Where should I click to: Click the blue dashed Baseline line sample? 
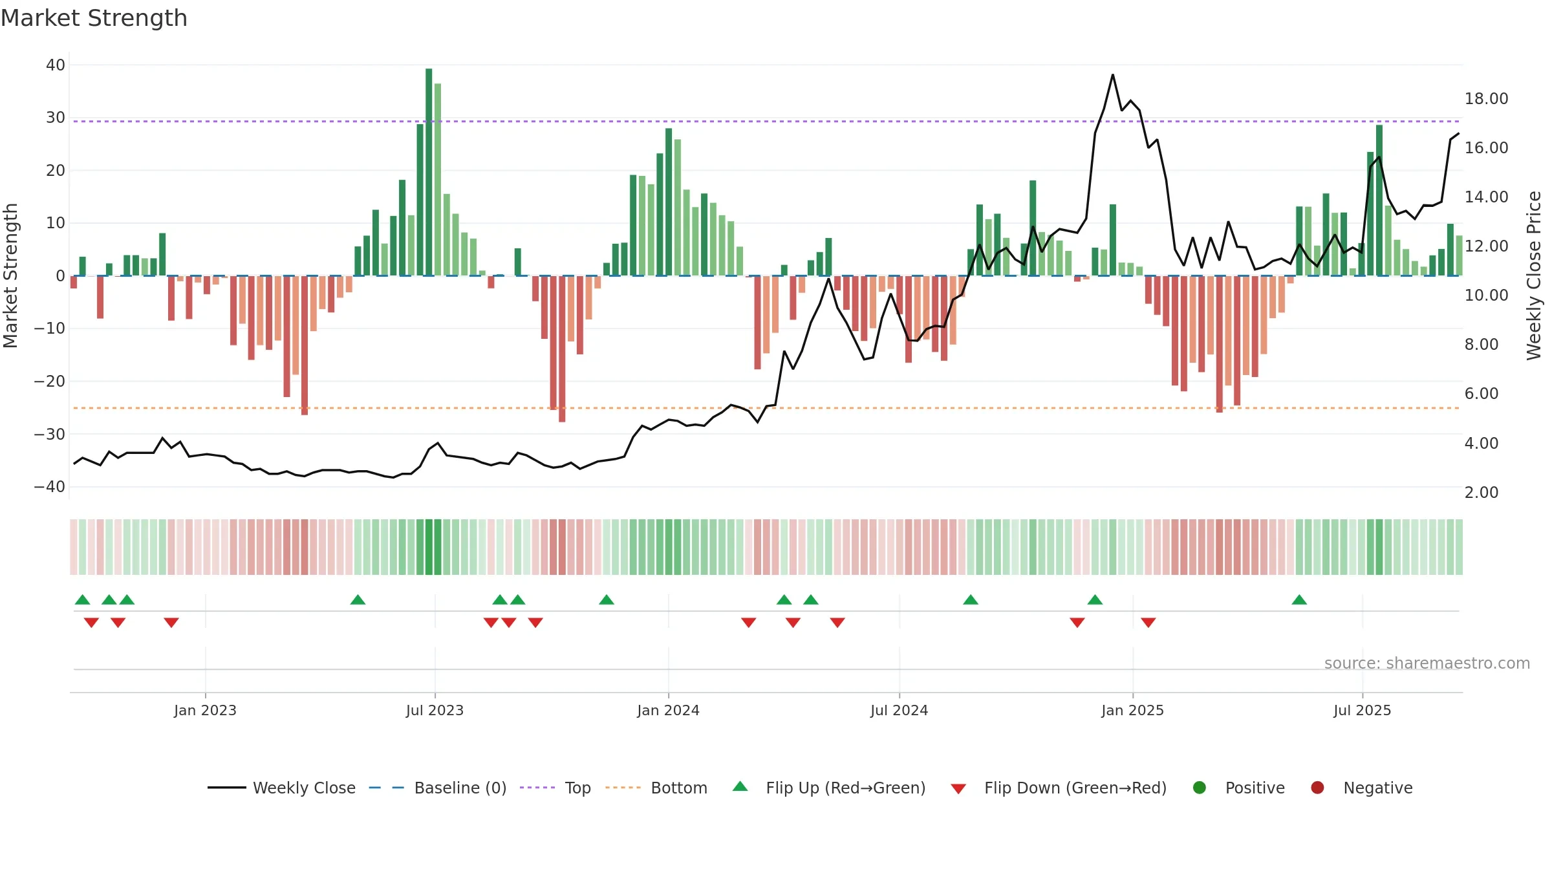pos(387,788)
